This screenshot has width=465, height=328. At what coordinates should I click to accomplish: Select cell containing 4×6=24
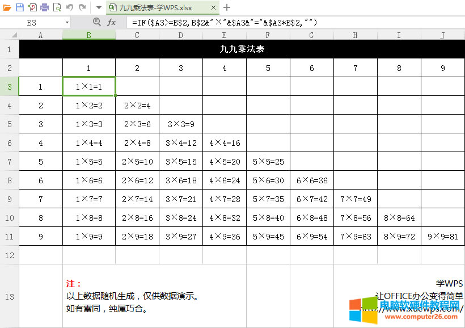[225, 180]
